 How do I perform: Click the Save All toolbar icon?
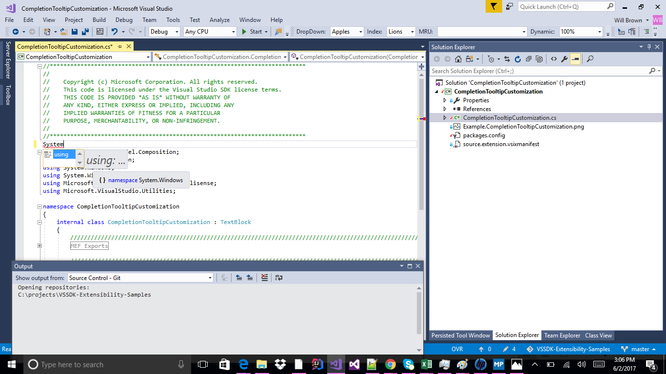point(85,32)
